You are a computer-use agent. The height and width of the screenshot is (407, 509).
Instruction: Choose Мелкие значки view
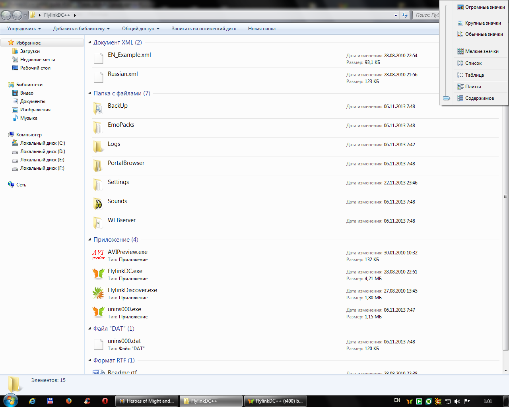[481, 51]
